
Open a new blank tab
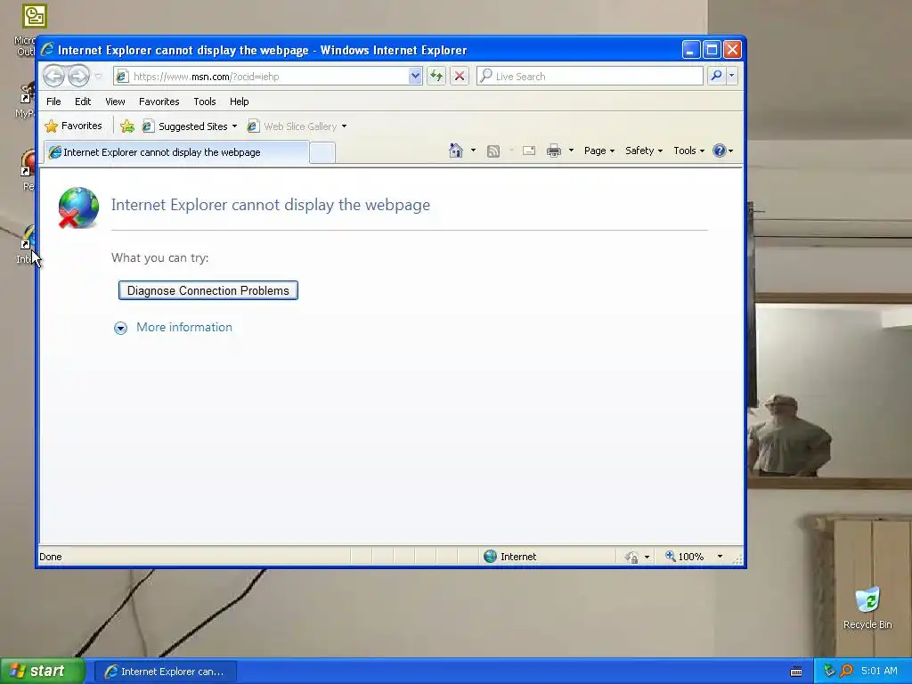pyautogui.click(x=322, y=153)
